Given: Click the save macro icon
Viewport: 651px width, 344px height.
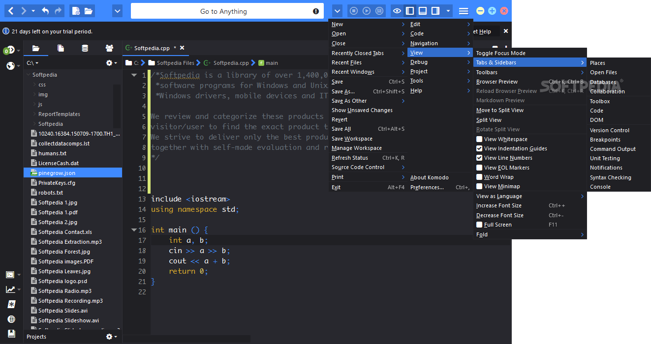Looking at the screenshot, I should (379, 11).
